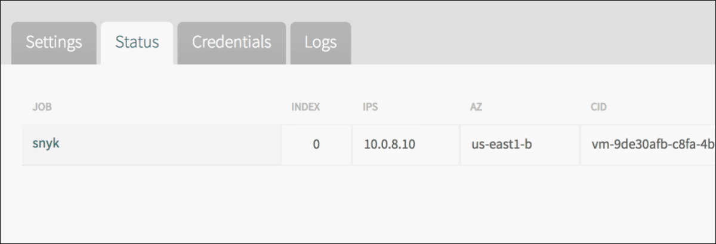Open the Settings tab
The image size is (716, 244).
(x=54, y=43)
